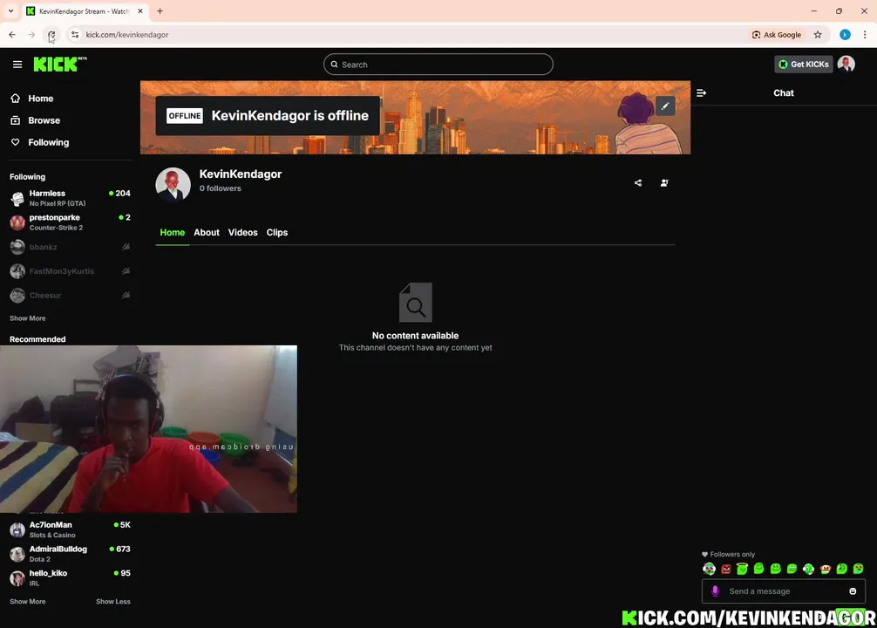Image resolution: width=877 pixels, height=628 pixels.
Task: Insert halo angel emote in chat
Action: pos(742,570)
